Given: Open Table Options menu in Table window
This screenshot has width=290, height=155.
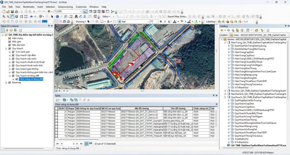Looking at the screenshot, I should (x=57, y=100).
